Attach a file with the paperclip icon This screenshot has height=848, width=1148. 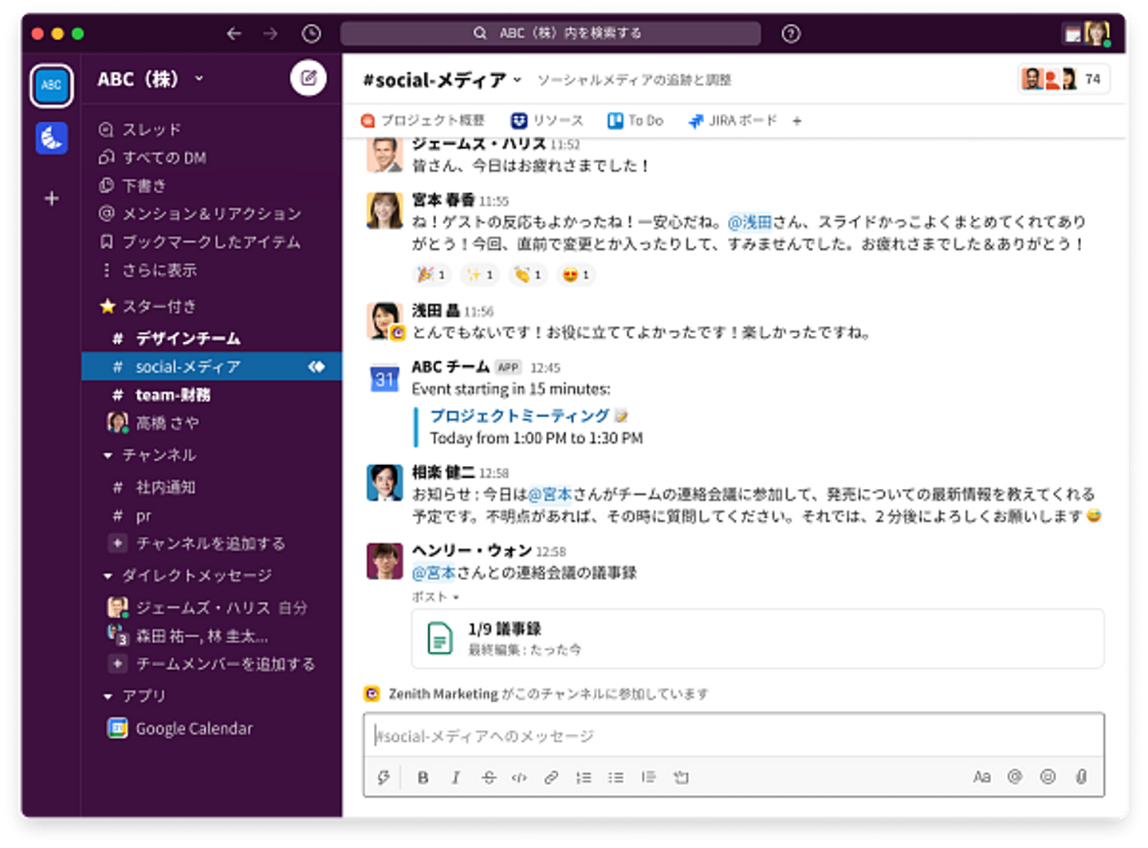pyautogui.click(x=1081, y=777)
